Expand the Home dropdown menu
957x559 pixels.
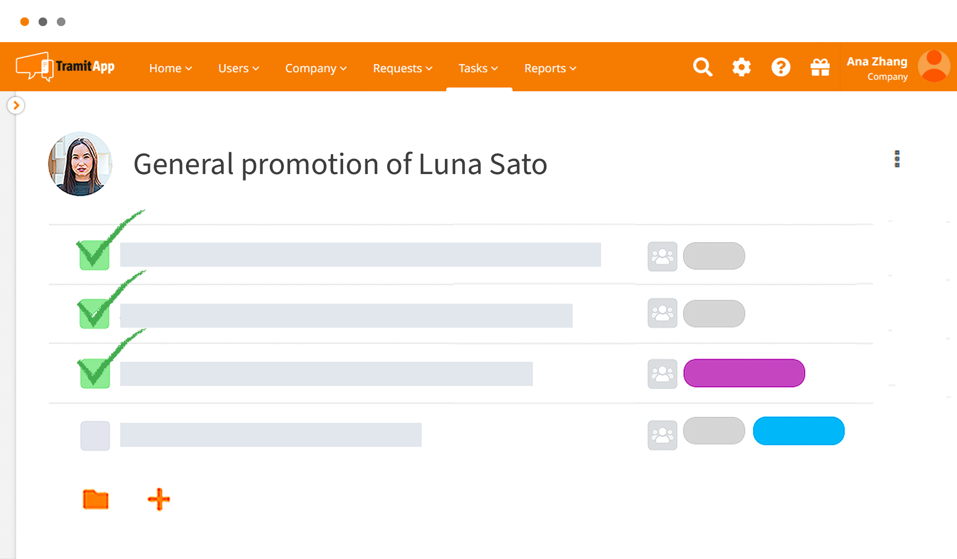click(170, 68)
